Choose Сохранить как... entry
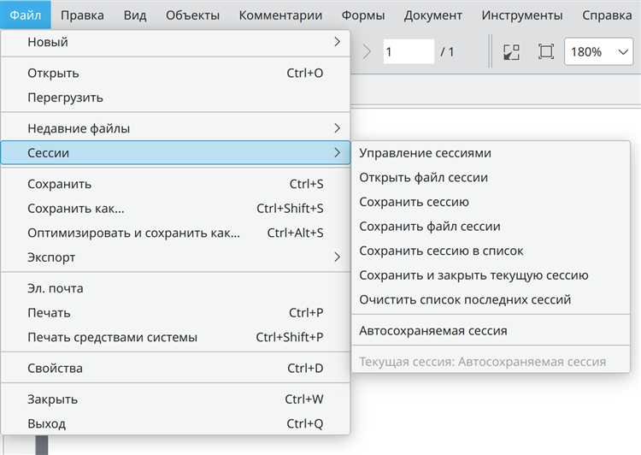 pos(175,209)
